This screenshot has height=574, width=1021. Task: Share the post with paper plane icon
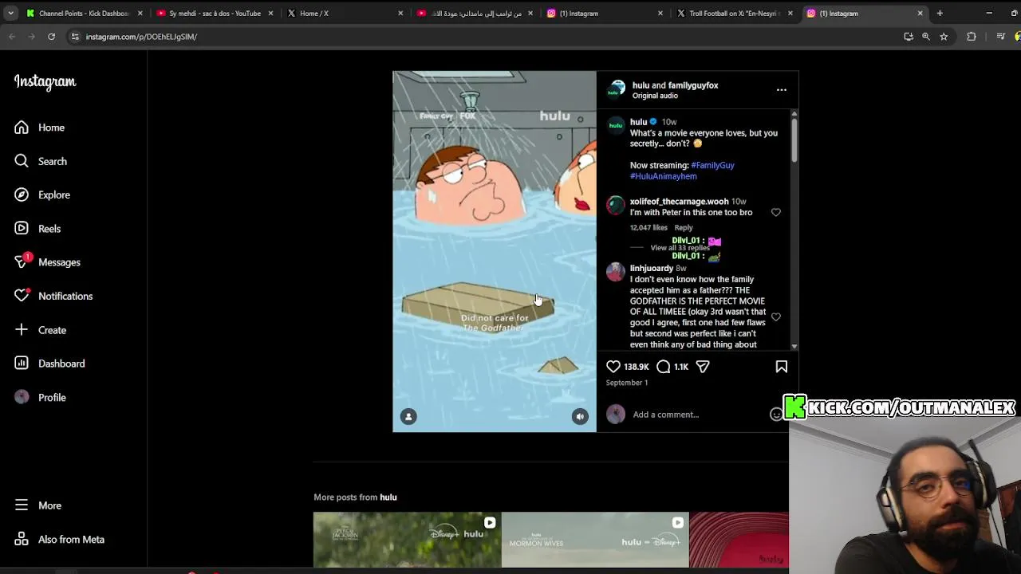click(703, 367)
